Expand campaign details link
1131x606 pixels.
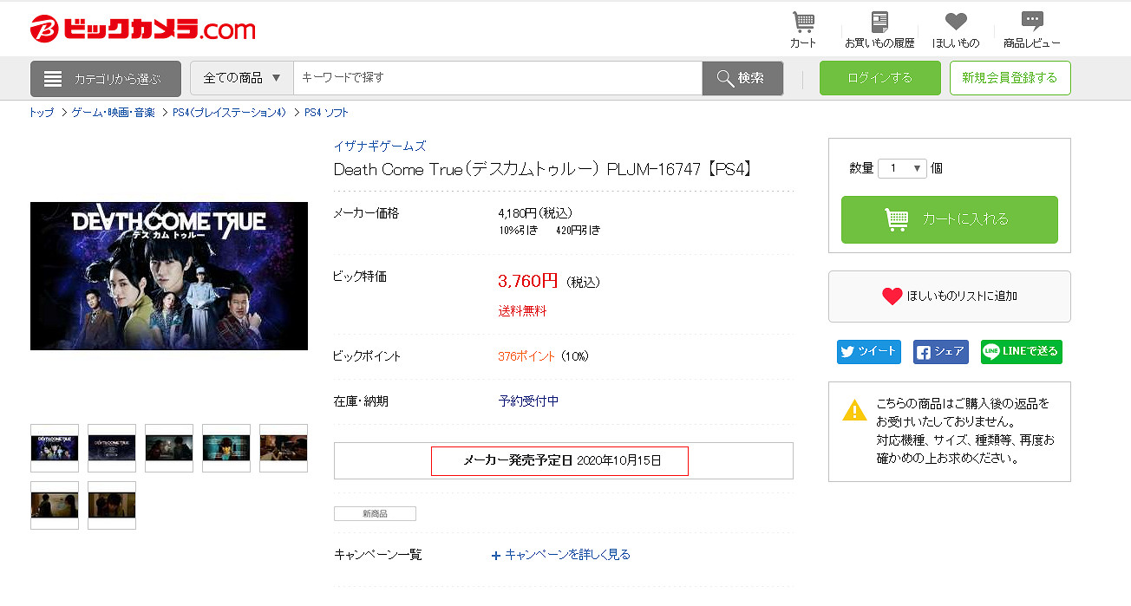click(561, 555)
